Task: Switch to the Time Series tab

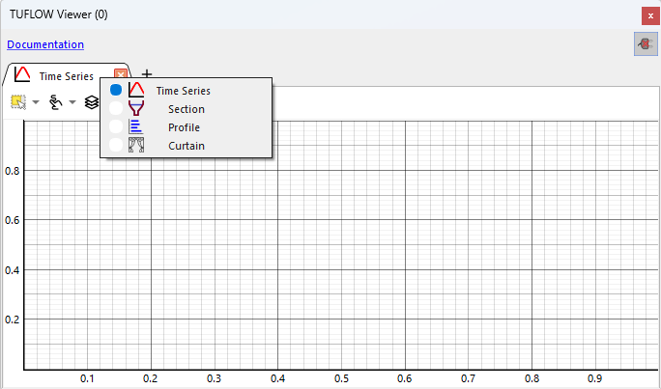Action: (66, 75)
